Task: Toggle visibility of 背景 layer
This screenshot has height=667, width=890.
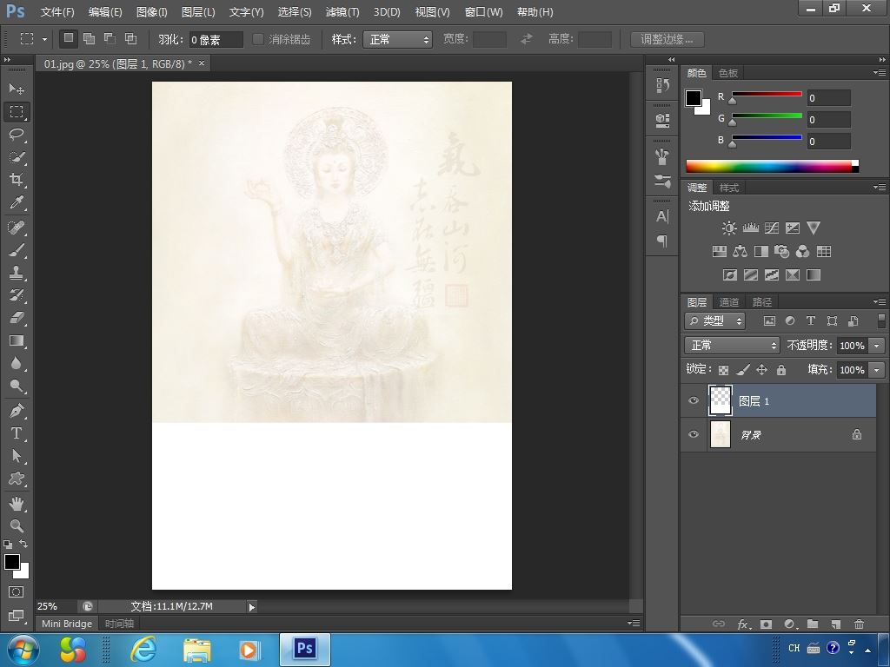Action: pyautogui.click(x=693, y=434)
